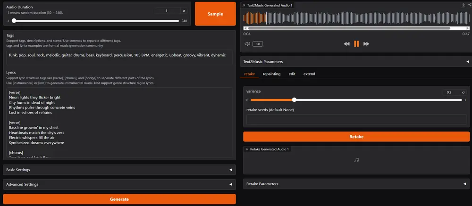The height and width of the screenshot is (206, 472).
Task: Click the lyric line 'Neon lights they flicker bright'
Action: point(34,98)
